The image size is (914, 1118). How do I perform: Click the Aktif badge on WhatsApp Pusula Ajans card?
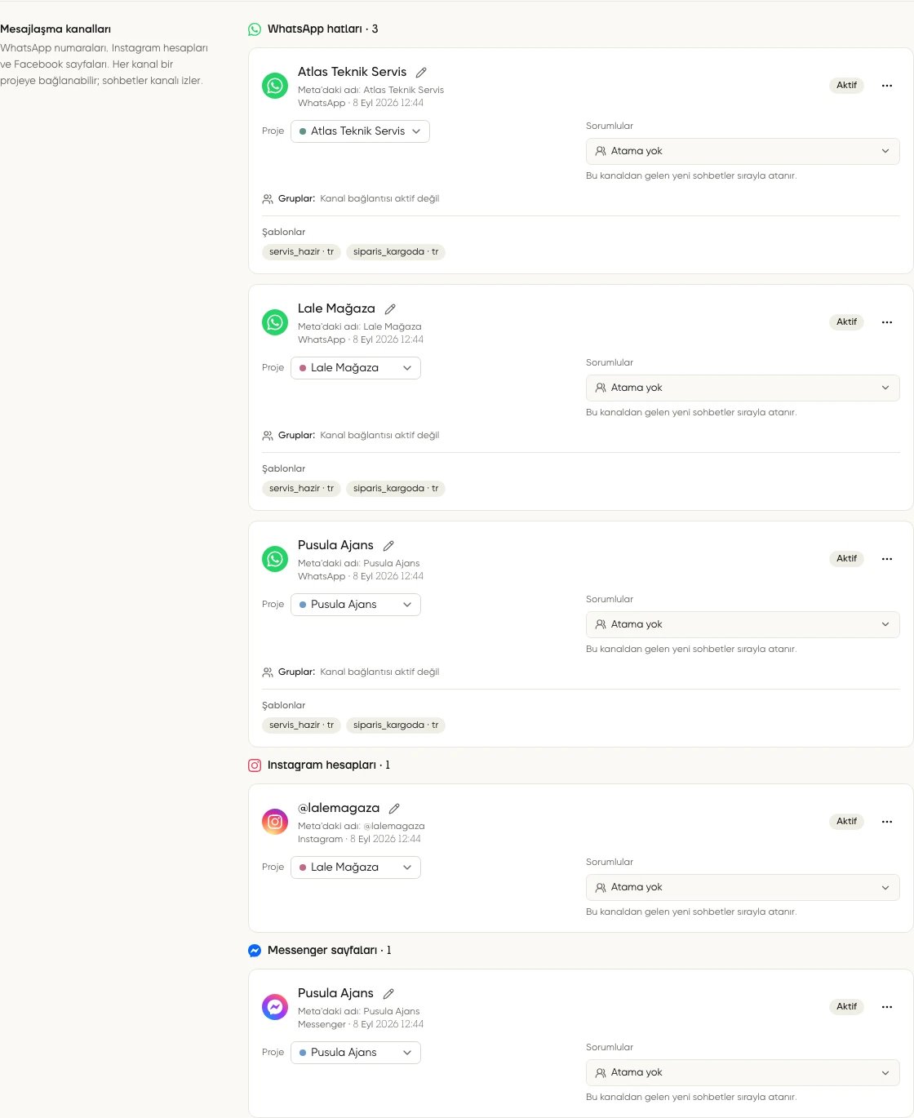pyautogui.click(x=847, y=559)
